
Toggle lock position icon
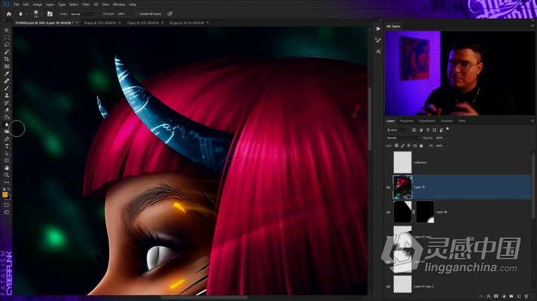pyautogui.click(x=408, y=146)
